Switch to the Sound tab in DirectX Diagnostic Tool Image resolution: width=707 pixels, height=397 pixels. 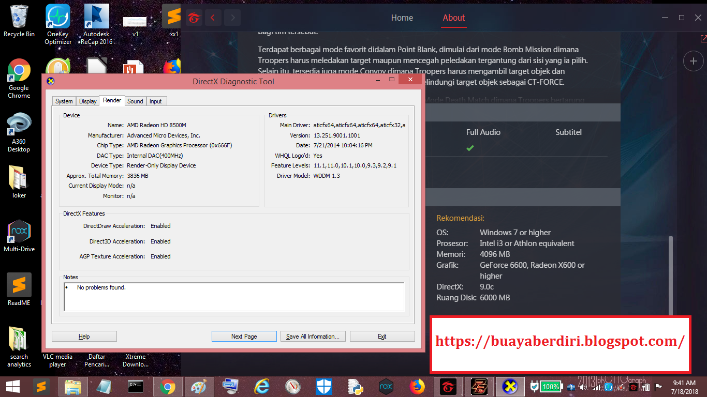[x=135, y=101]
